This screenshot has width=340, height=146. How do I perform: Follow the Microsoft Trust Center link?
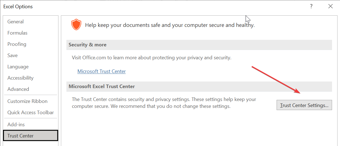[102, 71]
